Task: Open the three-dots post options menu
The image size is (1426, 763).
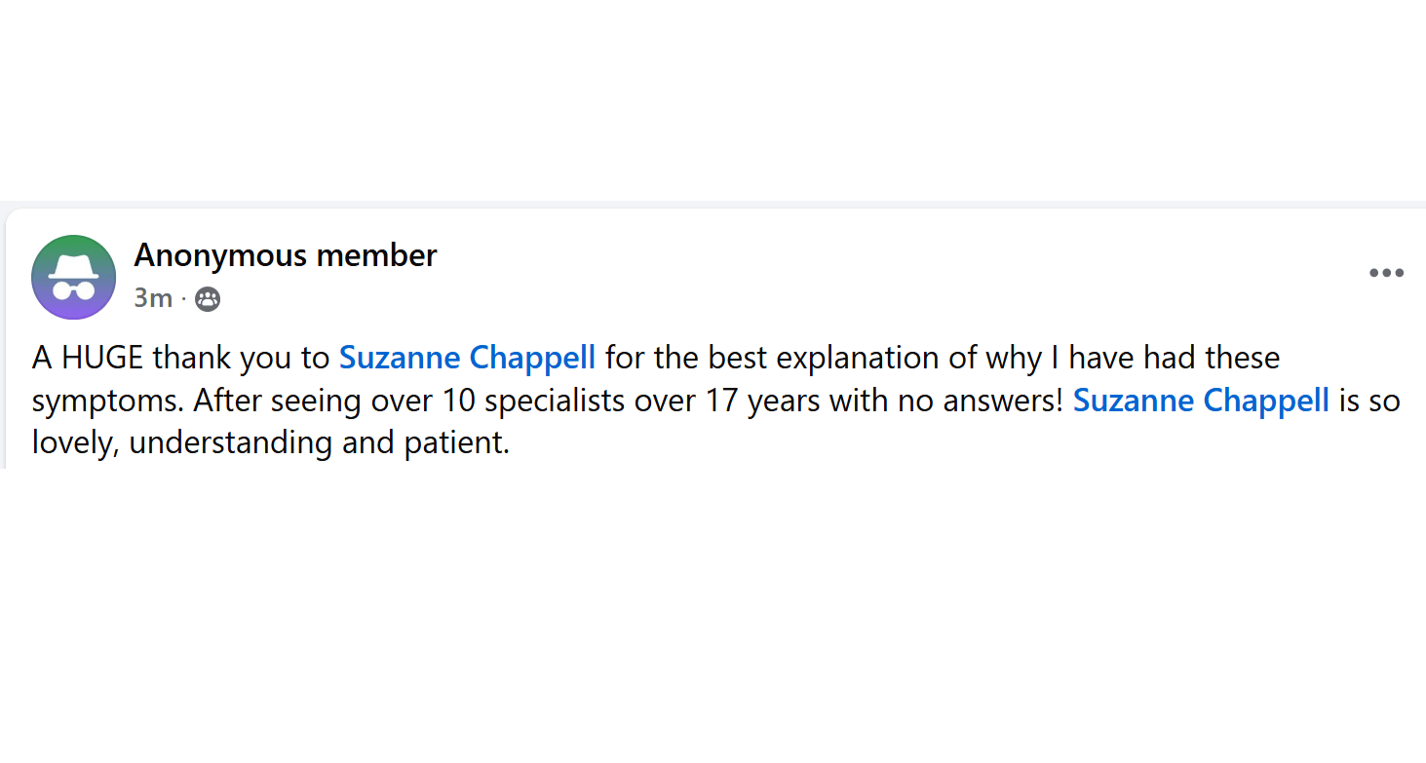Action: 1385,273
